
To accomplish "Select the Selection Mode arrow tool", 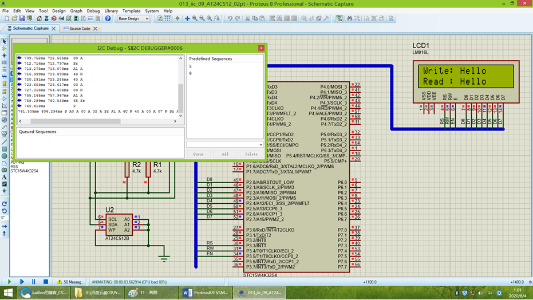I will coord(4,41).
